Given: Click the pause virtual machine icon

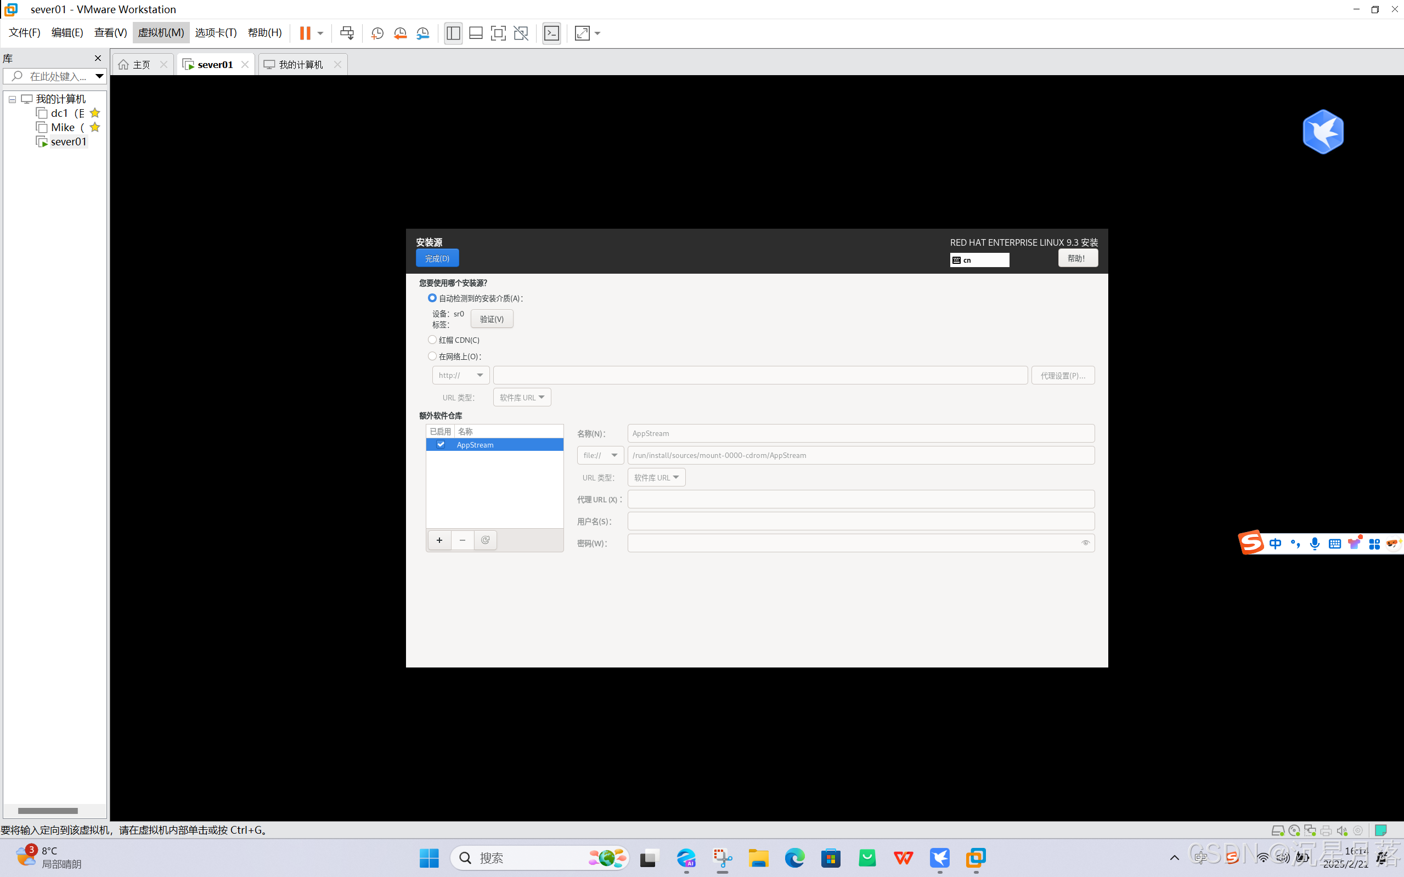Looking at the screenshot, I should pos(305,33).
